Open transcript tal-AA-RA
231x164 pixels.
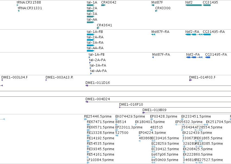[x=90, y=51]
